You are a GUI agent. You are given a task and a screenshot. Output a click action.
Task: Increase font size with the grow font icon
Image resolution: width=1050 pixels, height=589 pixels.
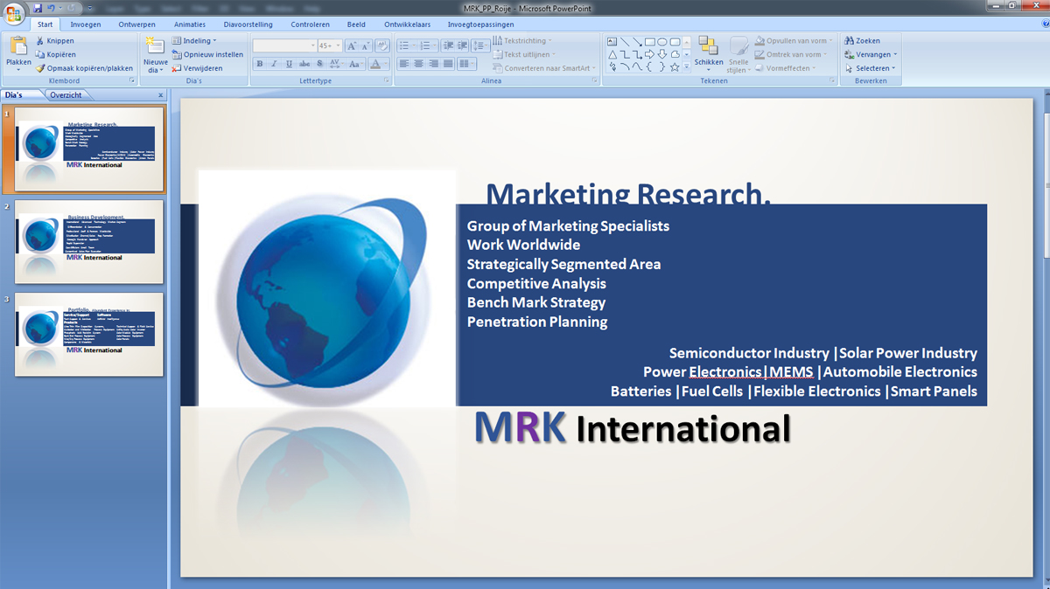pyautogui.click(x=353, y=45)
